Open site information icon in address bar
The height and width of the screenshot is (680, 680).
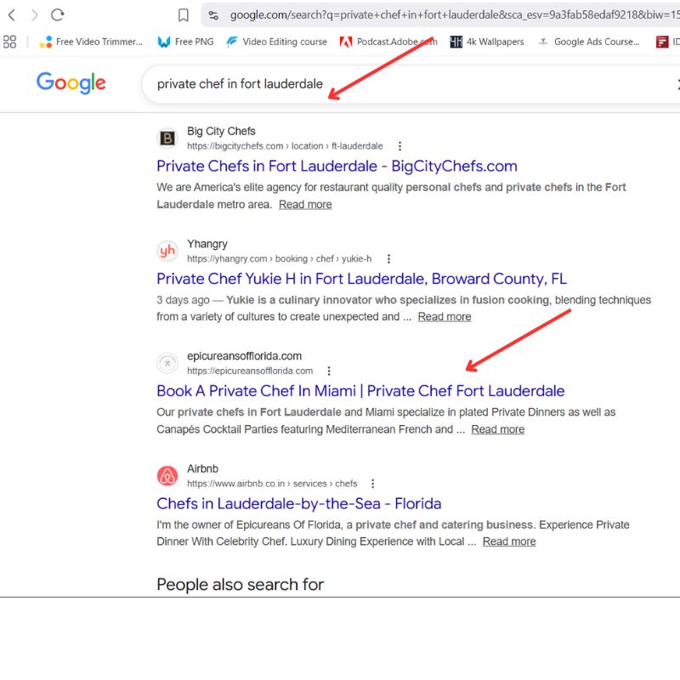pos(213,14)
